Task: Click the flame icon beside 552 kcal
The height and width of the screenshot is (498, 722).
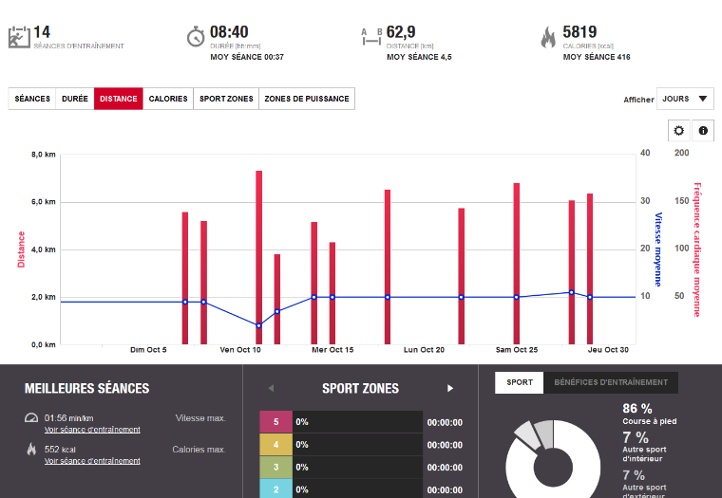Action: (32, 449)
